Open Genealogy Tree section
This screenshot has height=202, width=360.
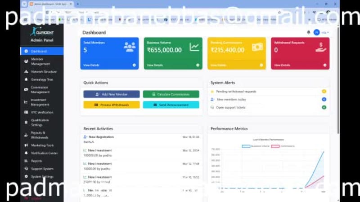(42, 79)
